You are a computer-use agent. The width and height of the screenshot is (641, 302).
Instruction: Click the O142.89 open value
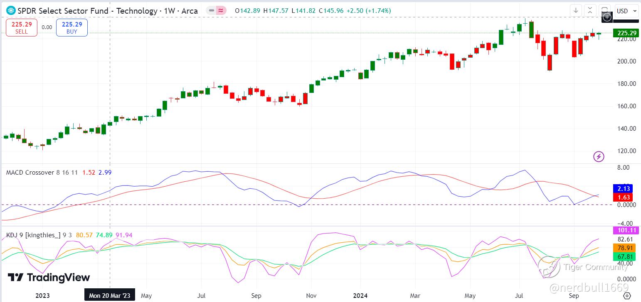click(x=247, y=11)
